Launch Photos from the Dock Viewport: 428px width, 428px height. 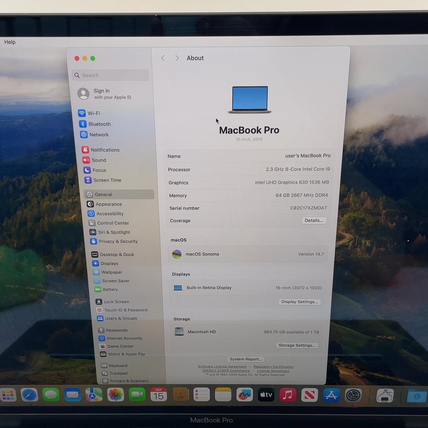[115, 395]
